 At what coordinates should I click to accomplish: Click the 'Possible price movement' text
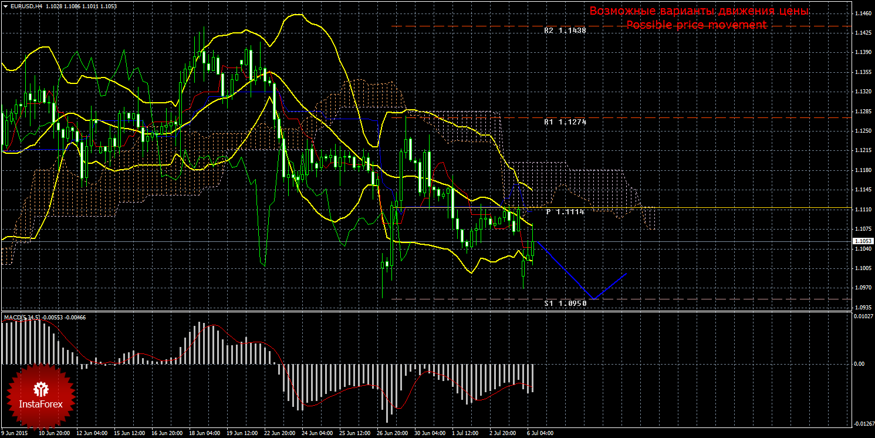[x=696, y=25]
